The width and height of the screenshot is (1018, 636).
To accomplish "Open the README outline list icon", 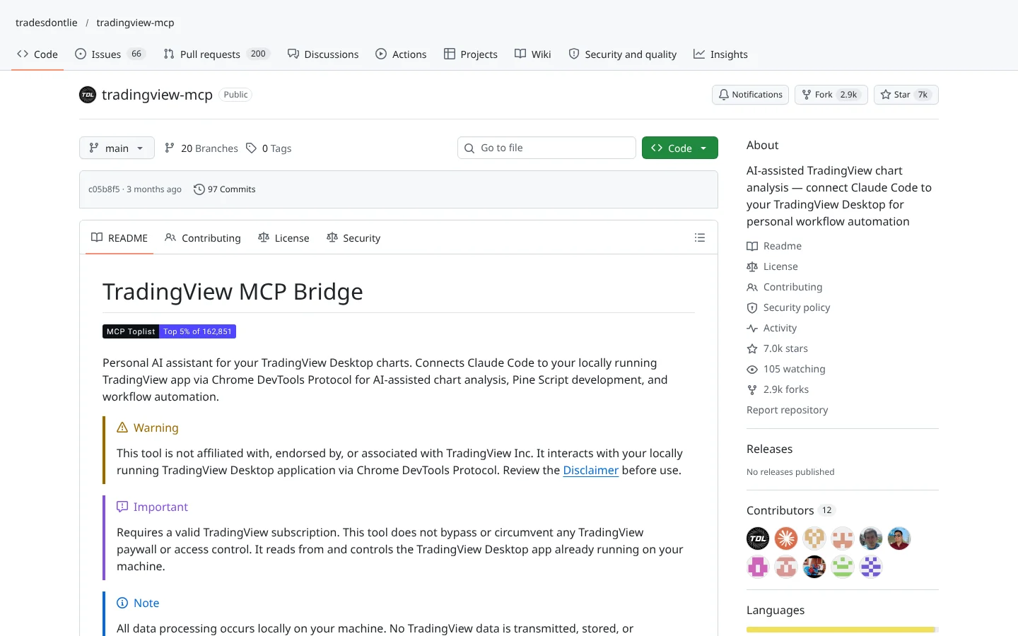I will [x=700, y=238].
